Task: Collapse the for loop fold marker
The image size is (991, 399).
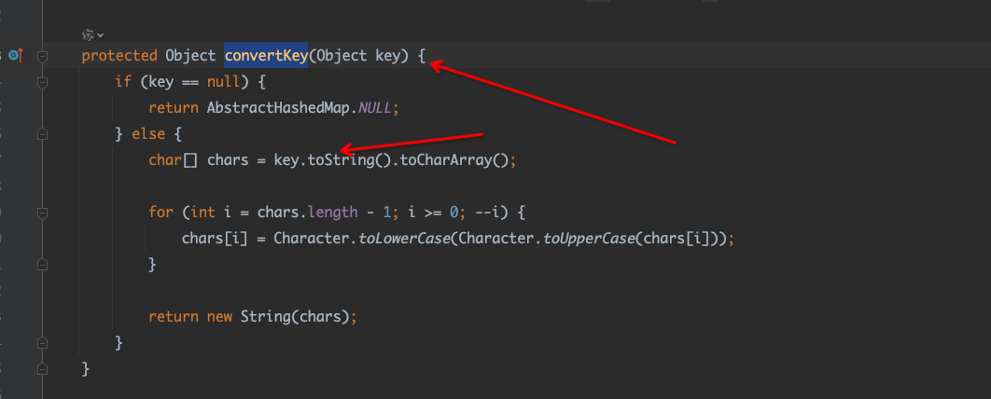Action: (x=42, y=213)
